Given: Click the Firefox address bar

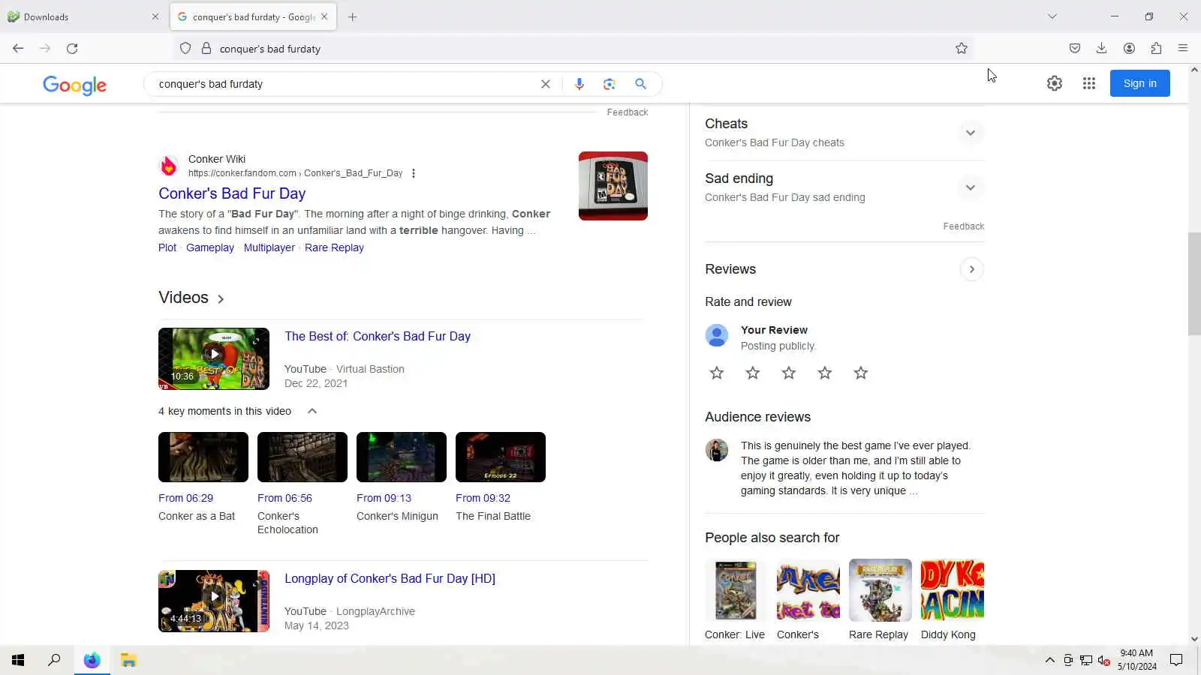Looking at the screenshot, I should 574,49.
